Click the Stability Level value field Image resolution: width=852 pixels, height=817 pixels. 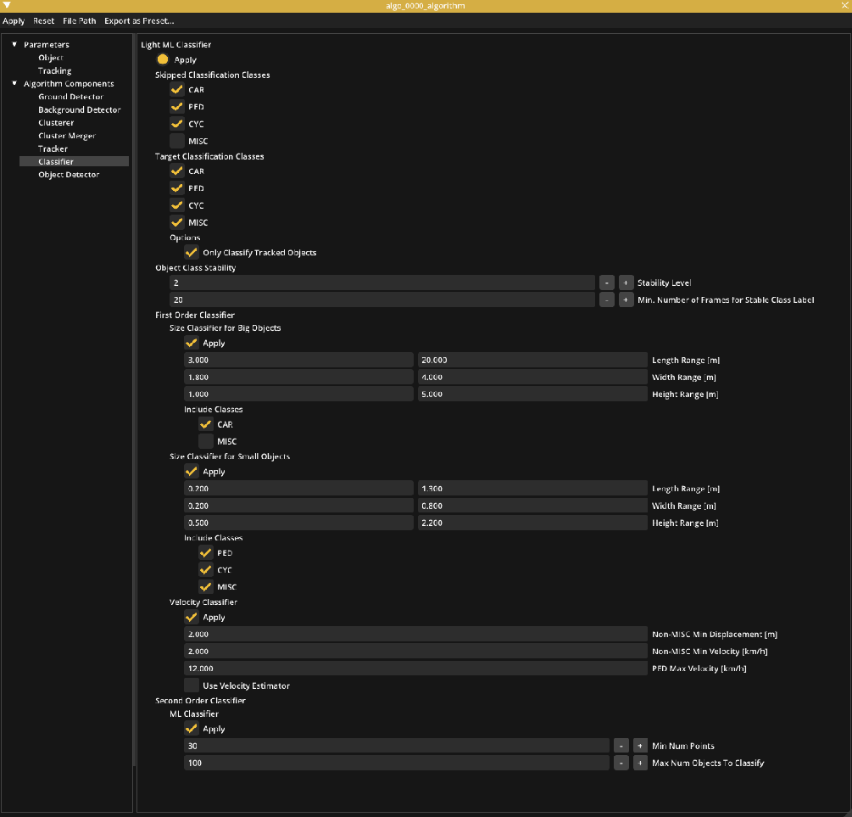382,283
